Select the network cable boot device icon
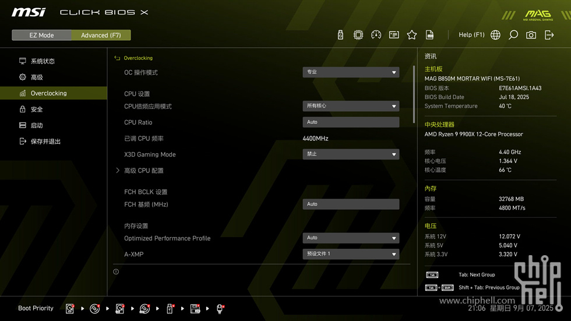The width and height of the screenshot is (571, 321). coord(220,309)
